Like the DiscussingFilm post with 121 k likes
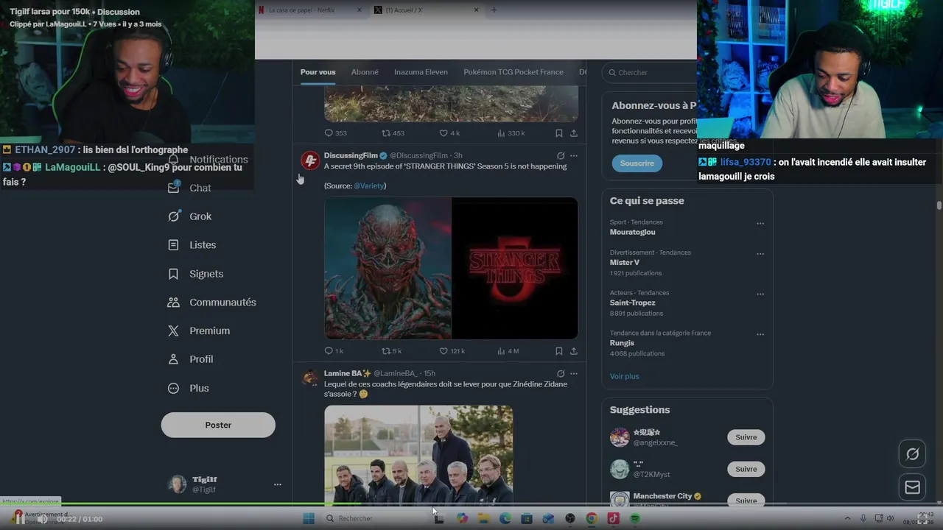943x530 pixels. tap(452, 351)
